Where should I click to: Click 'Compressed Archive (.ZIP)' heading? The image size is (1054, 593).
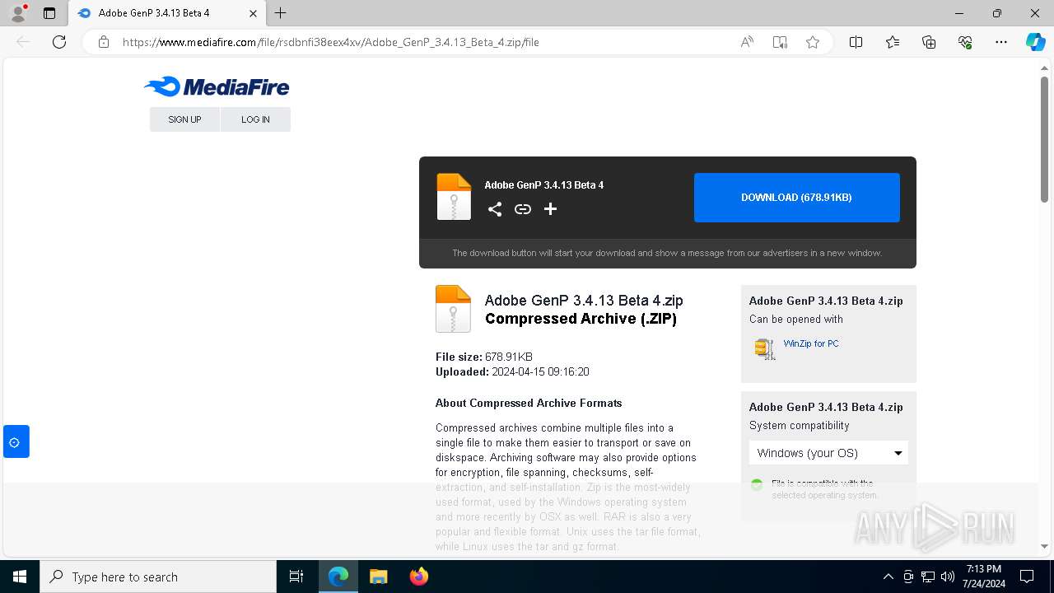581,319
